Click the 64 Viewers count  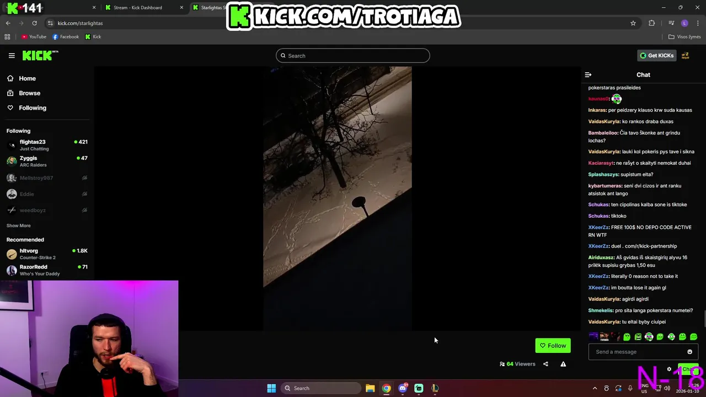click(x=517, y=364)
